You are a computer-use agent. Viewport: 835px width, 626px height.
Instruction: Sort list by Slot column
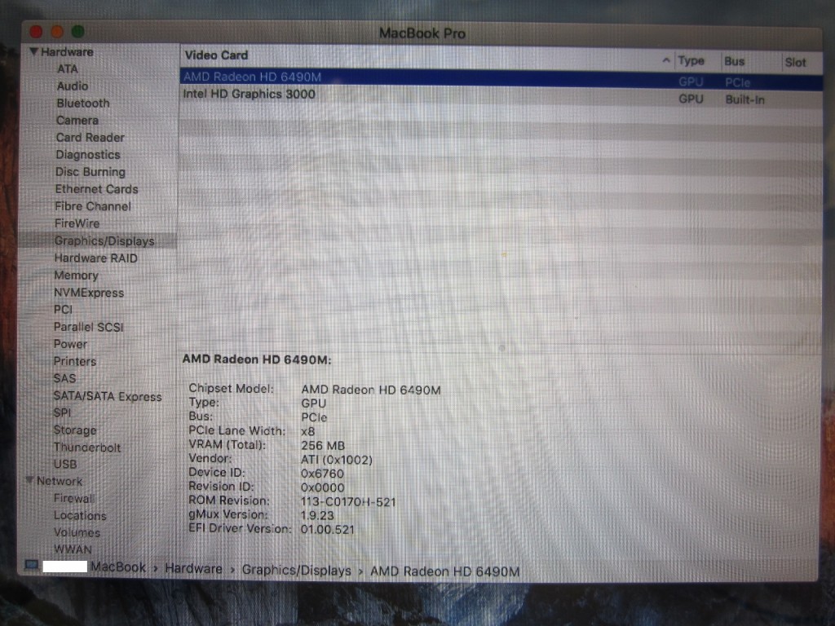(795, 62)
